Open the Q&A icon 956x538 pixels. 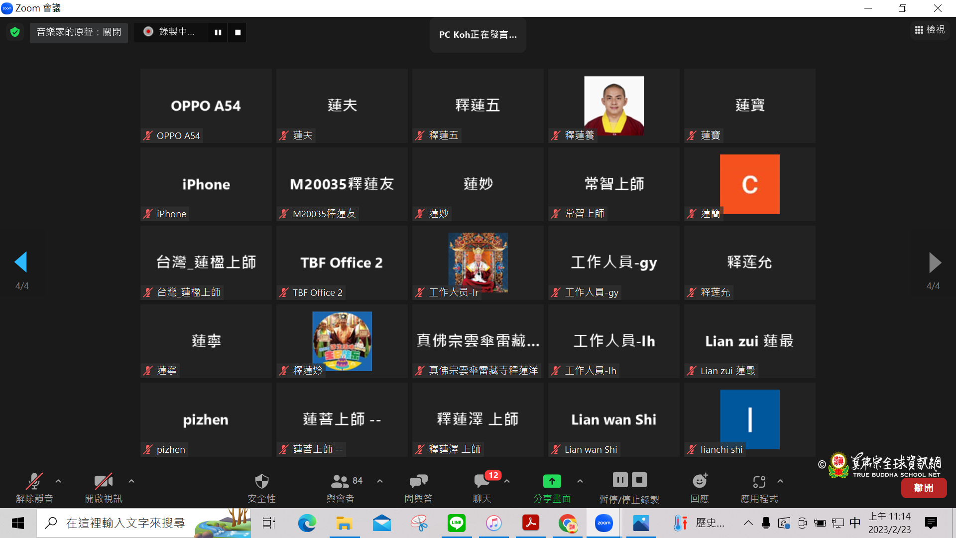(418, 481)
